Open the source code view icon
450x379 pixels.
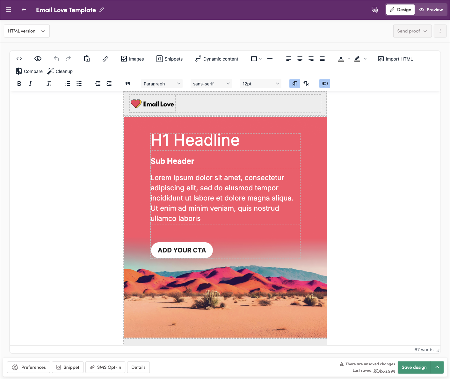tap(19, 59)
